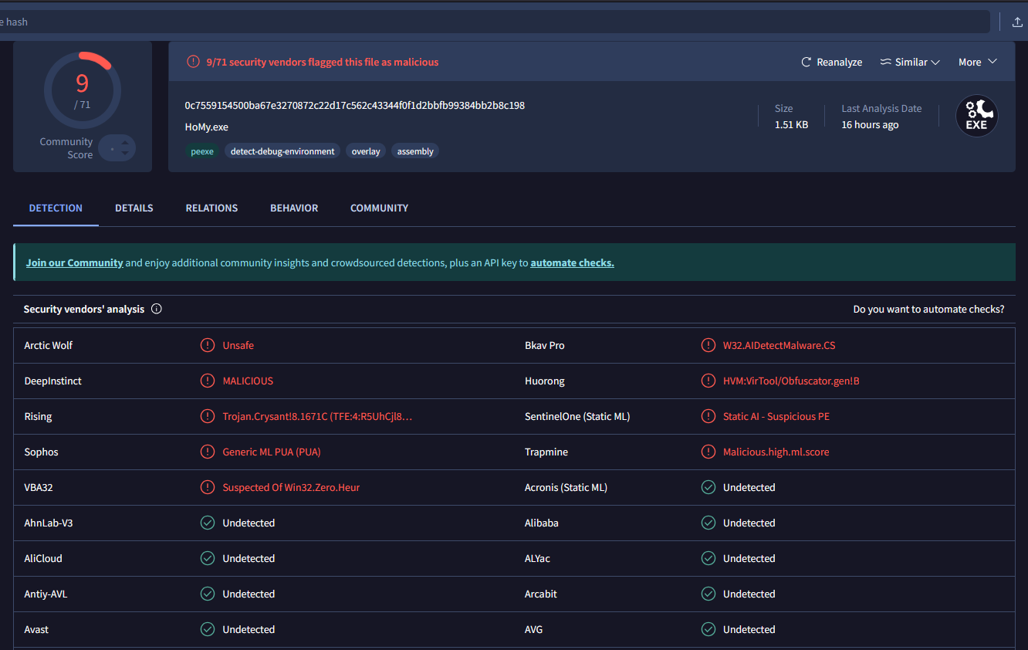Click the warning icon for the Rising detection
The width and height of the screenshot is (1028, 650).
(x=208, y=416)
